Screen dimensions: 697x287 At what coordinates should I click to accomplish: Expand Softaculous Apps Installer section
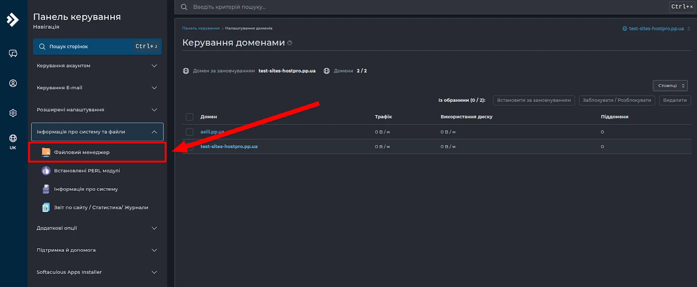click(97, 272)
